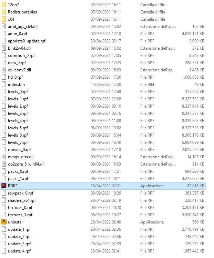The height and width of the screenshot is (258, 214).
Task: Click the update_4.rpf file icon
Action: [4, 251]
